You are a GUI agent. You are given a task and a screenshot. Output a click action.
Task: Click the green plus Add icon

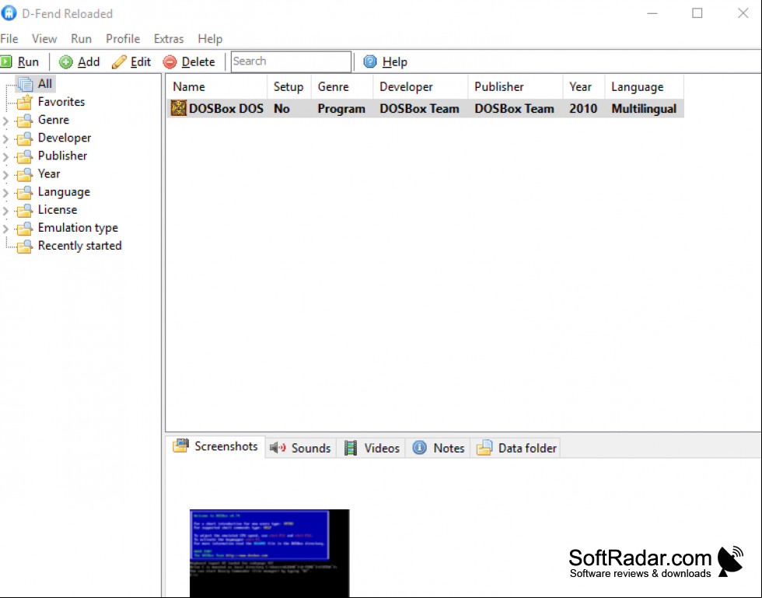(x=65, y=61)
